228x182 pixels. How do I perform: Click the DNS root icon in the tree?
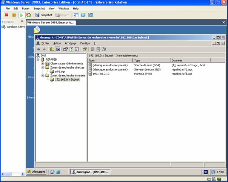(x=38, y=55)
